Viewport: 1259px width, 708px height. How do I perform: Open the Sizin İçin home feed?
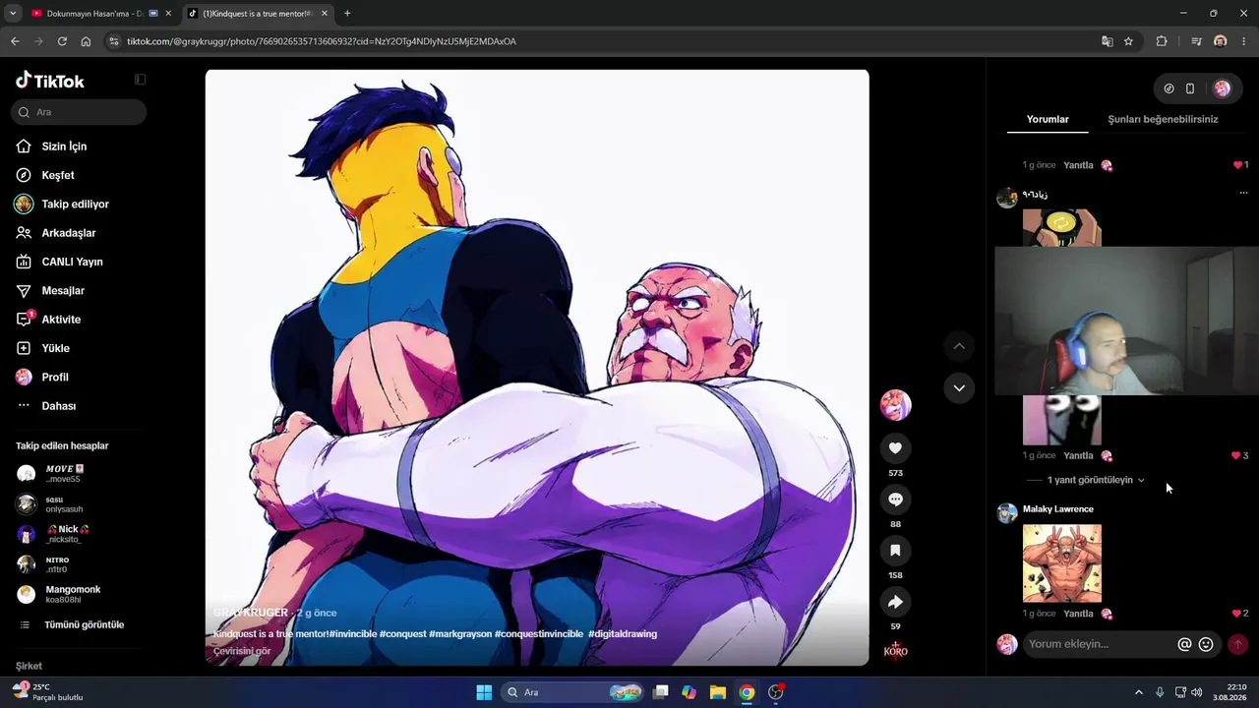tap(64, 147)
